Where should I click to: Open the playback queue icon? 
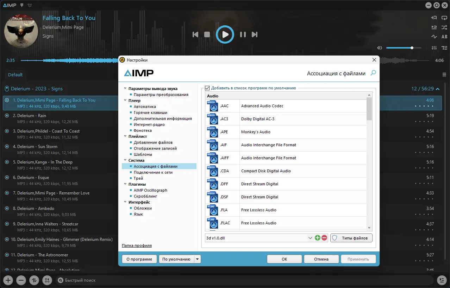[x=434, y=27]
